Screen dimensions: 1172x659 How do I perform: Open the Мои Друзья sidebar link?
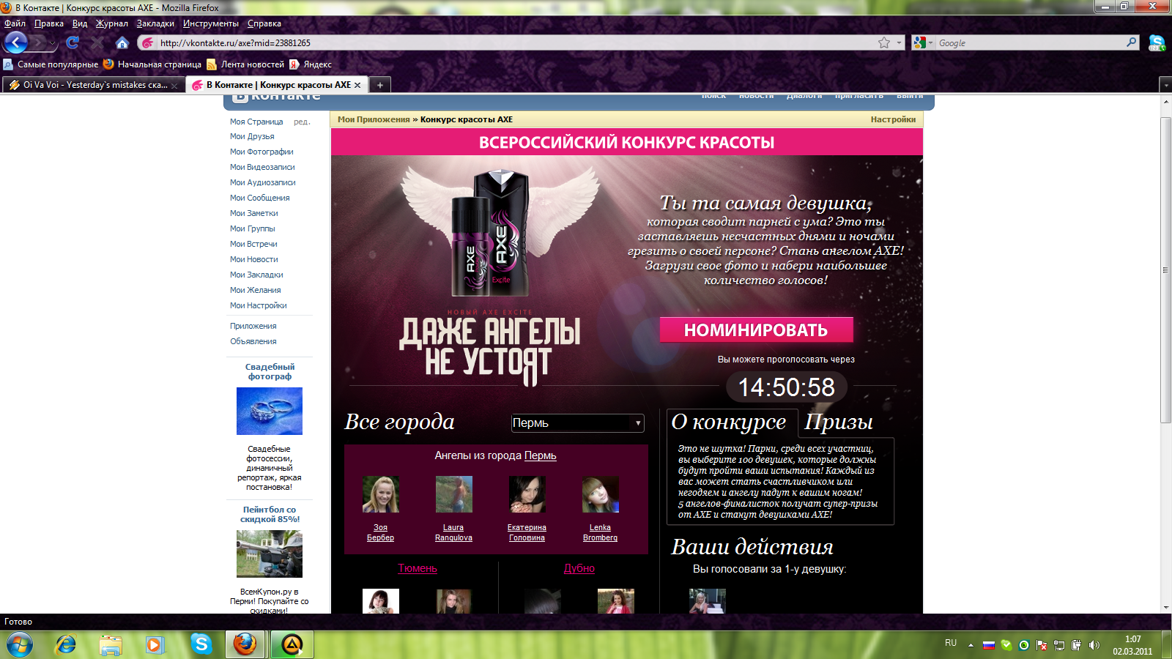pos(252,136)
